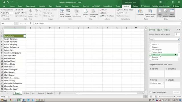Add a new sheet with plus icon
The image size is (182, 102).
click(60, 93)
